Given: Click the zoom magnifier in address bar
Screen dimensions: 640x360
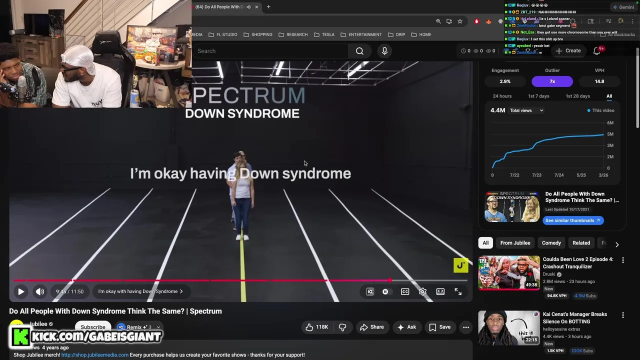Looking at the screenshot, I should pyautogui.click(x=438, y=21).
